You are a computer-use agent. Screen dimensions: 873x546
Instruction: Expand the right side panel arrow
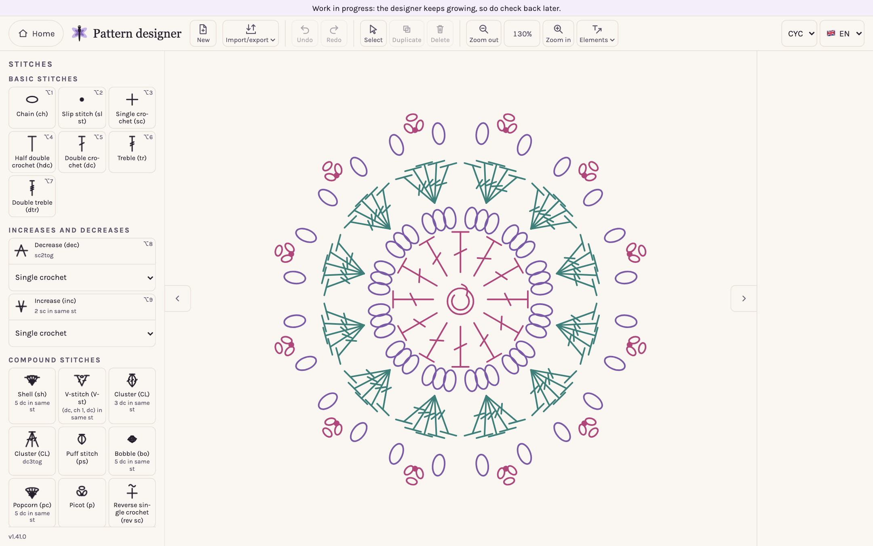[744, 298]
